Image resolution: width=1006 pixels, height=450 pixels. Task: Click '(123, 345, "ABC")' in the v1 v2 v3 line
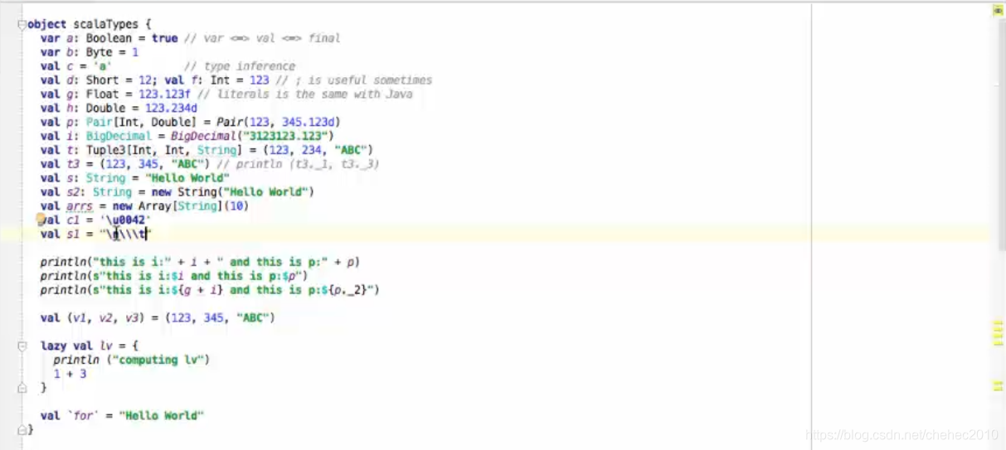[220, 318]
